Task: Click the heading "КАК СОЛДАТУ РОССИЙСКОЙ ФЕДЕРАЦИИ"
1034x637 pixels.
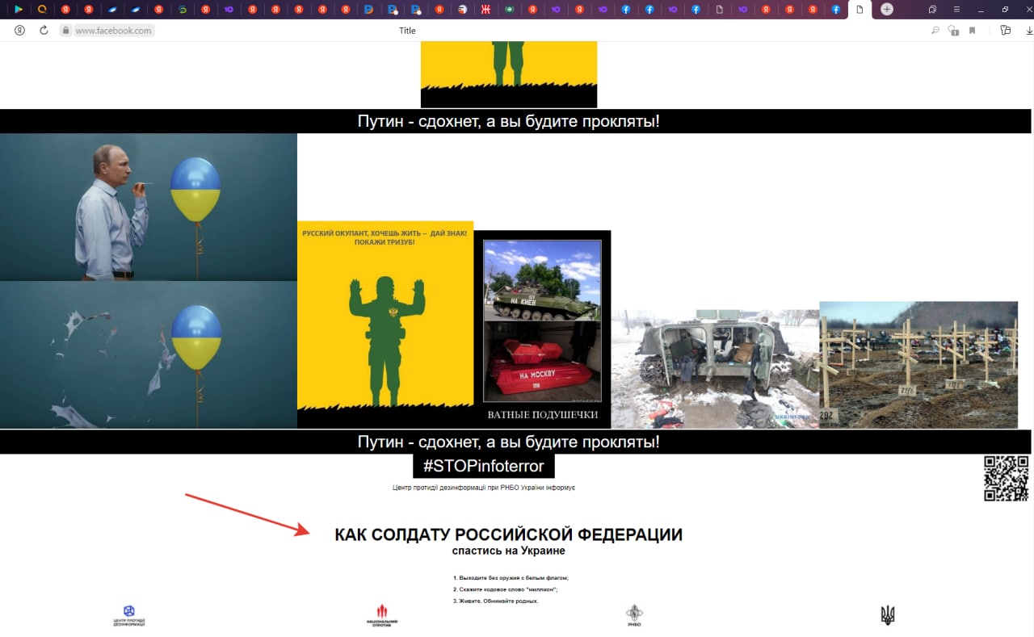Action: coord(509,534)
